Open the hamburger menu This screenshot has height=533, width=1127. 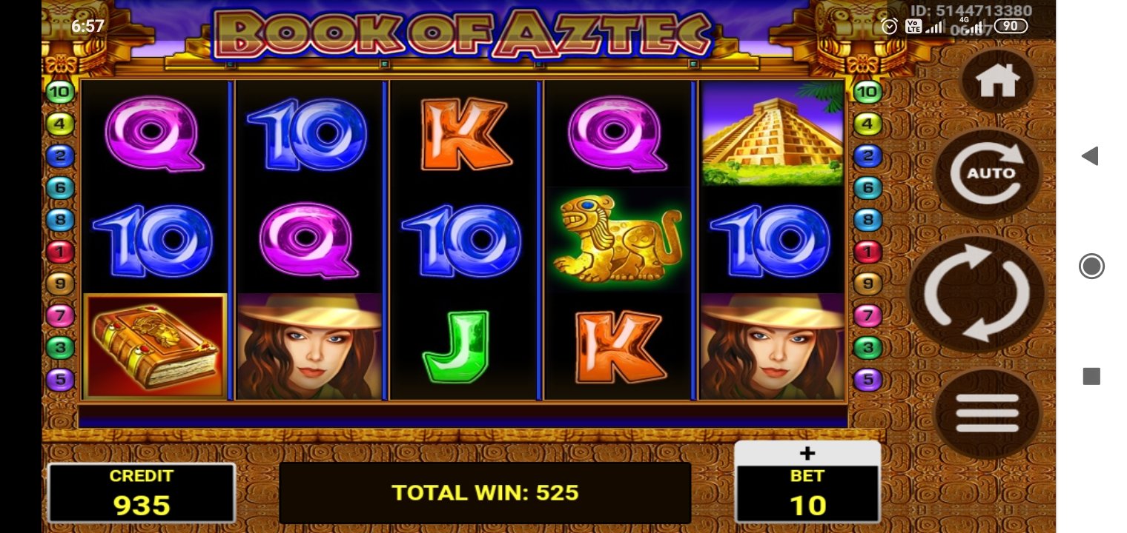987,413
